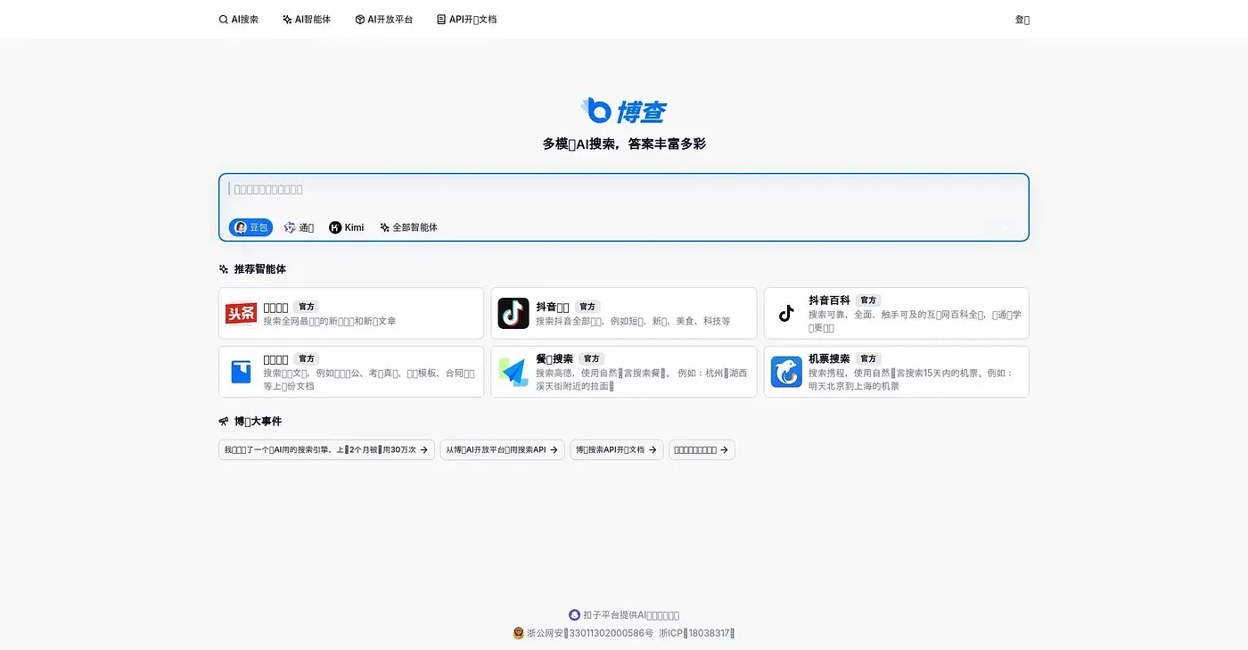Open the 浙公网安 police registration link
The image size is (1248, 650).
583,633
